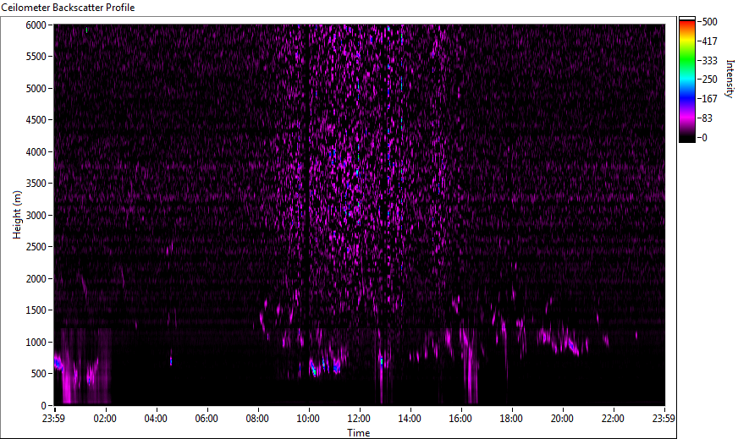Click the 10:00 time axis label

[x=308, y=419]
